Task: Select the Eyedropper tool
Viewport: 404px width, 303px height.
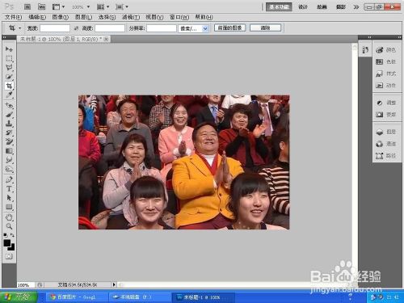Action: [9, 95]
